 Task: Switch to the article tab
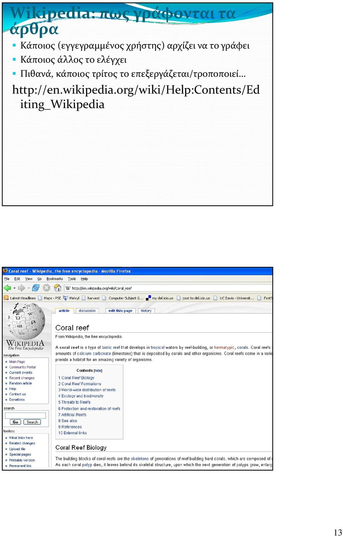(64, 311)
